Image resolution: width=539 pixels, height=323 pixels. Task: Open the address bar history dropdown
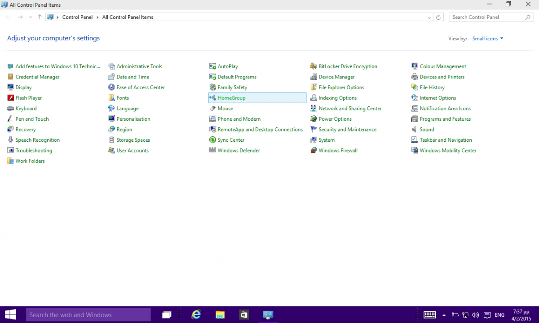(x=429, y=17)
